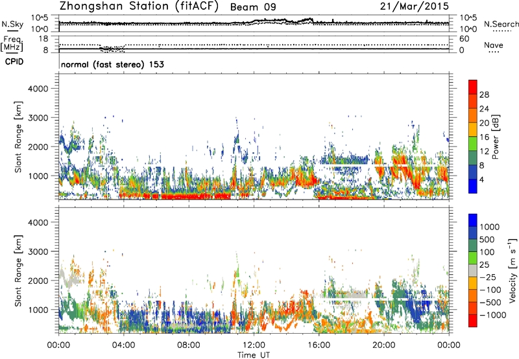The image size is (519, 359).
Task: Click the '16' power colorbar value
Action: (x=484, y=137)
